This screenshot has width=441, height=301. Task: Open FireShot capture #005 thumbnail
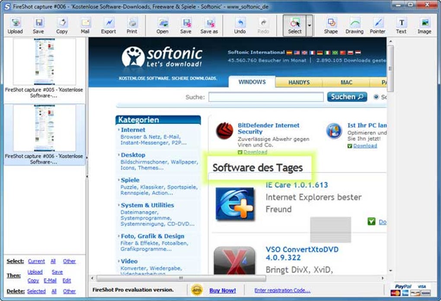[x=44, y=62]
